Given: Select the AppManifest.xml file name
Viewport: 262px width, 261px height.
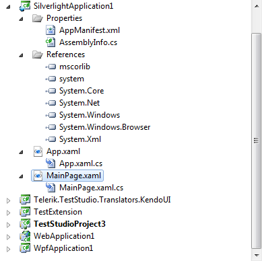Looking at the screenshot, I should [90, 30].
